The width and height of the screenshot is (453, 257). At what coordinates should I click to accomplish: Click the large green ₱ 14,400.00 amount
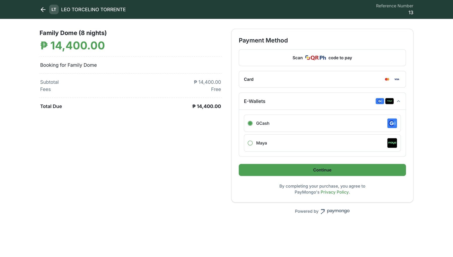tap(72, 45)
